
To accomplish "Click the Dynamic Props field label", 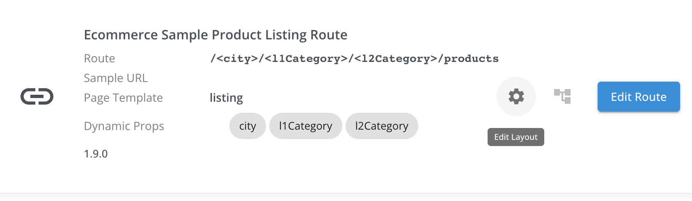I will click(124, 126).
